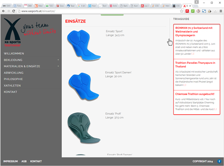Click the green Einsatz Profi pad image
This screenshot has width=224, height=166.
(x=84, y=128)
